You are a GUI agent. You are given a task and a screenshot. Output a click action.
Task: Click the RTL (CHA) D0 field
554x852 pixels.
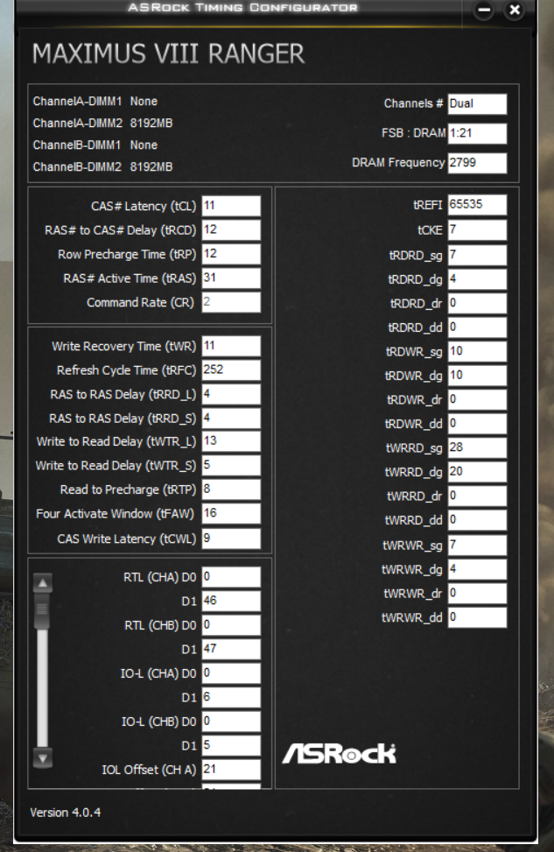click(231, 577)
